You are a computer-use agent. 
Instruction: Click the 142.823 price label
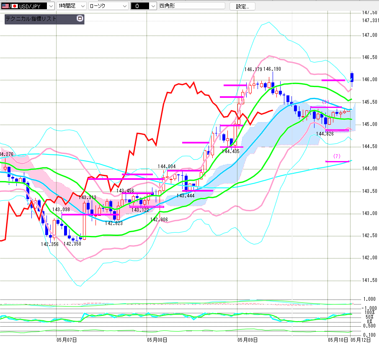pyautogui.click(x=114, y=223)
